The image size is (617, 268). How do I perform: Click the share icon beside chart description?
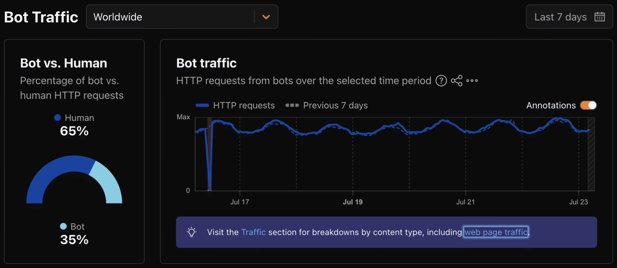(x=456, y=81)
